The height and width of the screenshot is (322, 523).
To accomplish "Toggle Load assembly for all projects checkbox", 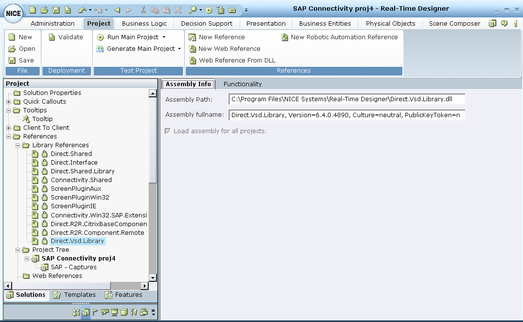I will 168,131.
